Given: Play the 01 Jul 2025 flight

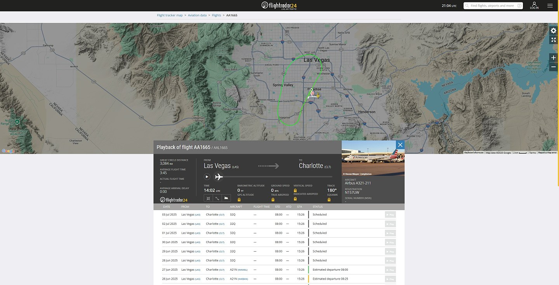Looking at the screenshot, I should (x=390, y=233).
